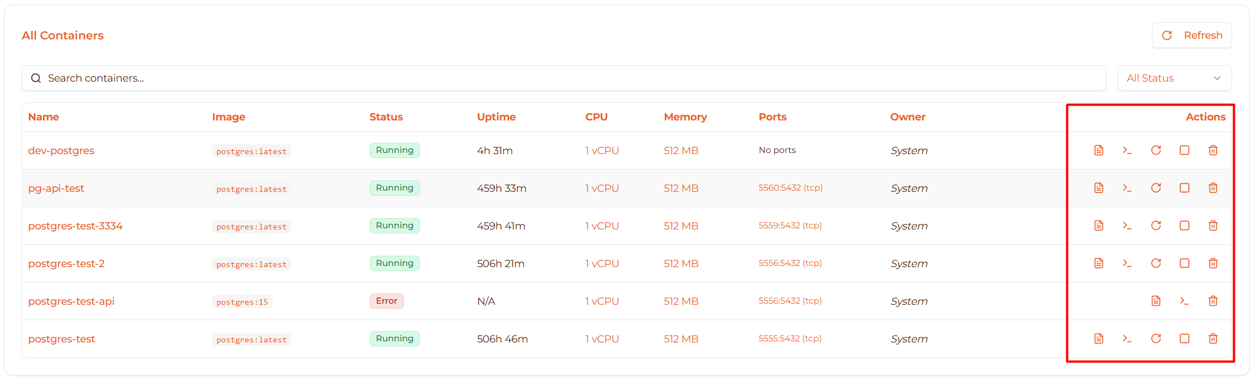The image size is (1252, 379).
Task: Open terminal for postgres-test container
Action: coord(1127,338)
